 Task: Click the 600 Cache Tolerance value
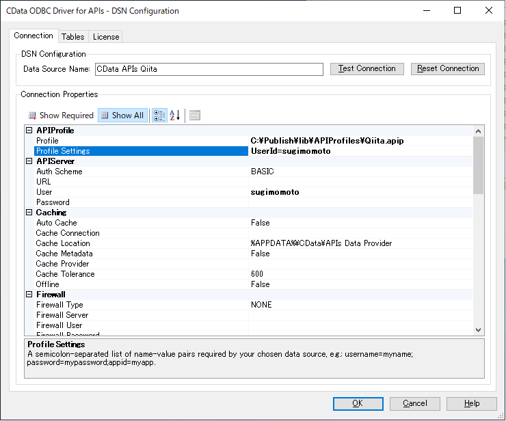point(257,274)
